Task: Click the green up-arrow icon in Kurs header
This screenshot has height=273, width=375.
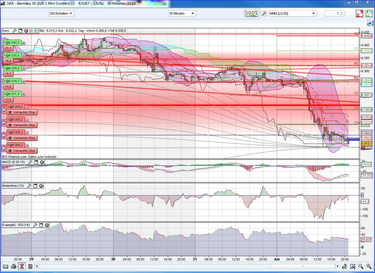Action: pyautogui.click(x=35, y=31)
